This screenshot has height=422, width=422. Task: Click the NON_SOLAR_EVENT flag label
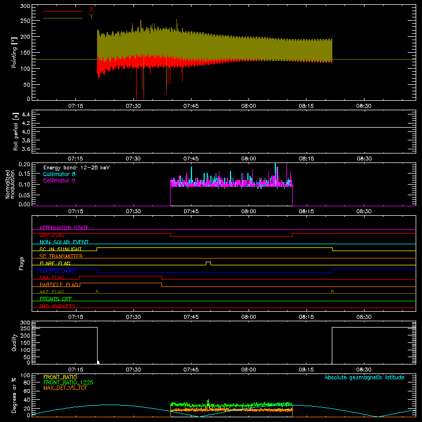point(64,242)
